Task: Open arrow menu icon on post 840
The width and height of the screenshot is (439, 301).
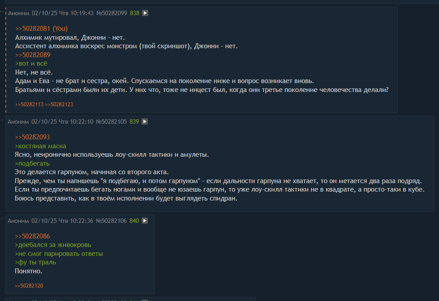Action: (145, 221)
